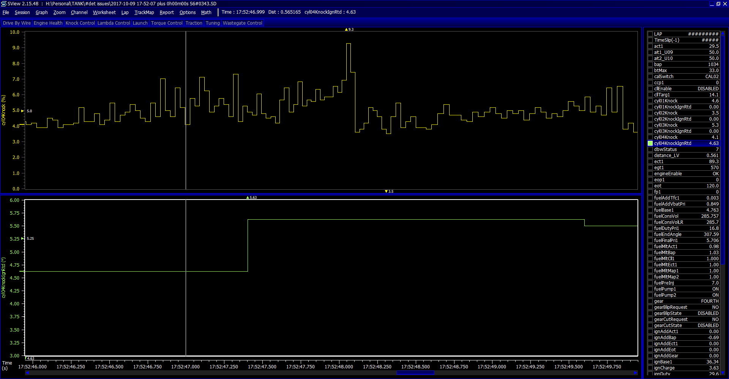
Task: Select the gearBlipRequest channel name
Action: [671, 307]
